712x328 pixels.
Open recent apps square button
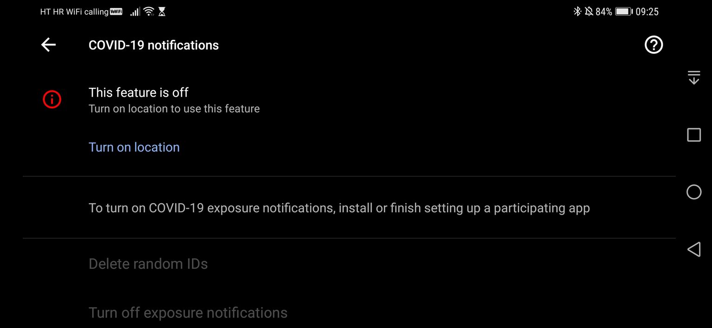pyautogui.click(x=693, y=135)
